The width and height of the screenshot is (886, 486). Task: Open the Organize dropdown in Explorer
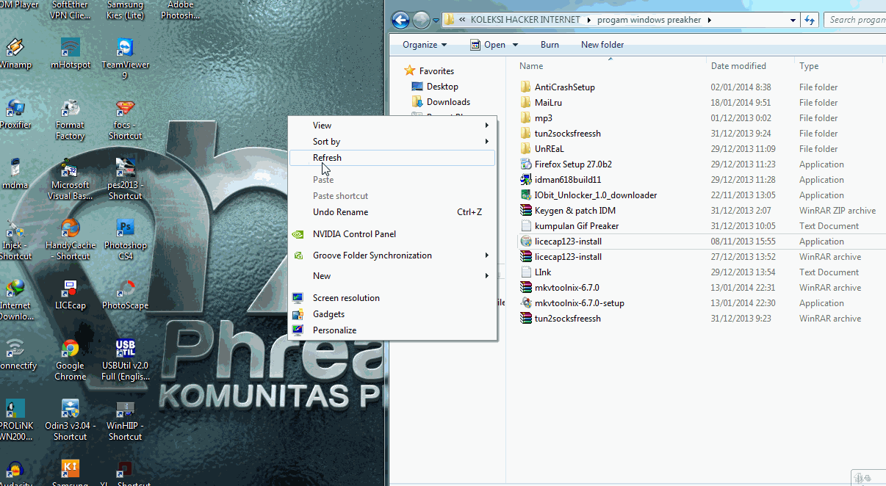click(x=425, y=45)
